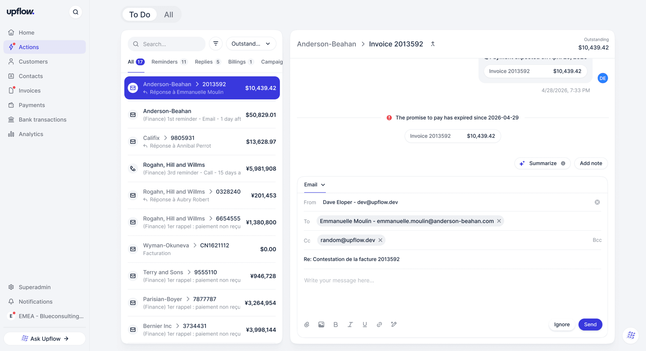The height and width of the screenshot is (351, 646).
Task: Open Bank transactions in the sidebar
Action: (44, 120)
